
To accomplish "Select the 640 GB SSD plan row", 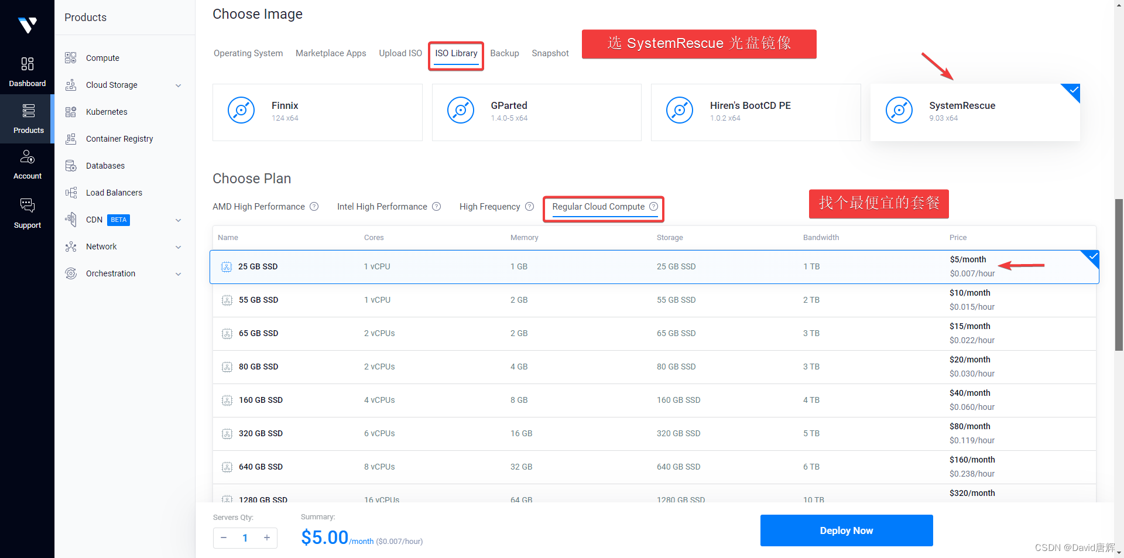I will click(x=654, y=467).
